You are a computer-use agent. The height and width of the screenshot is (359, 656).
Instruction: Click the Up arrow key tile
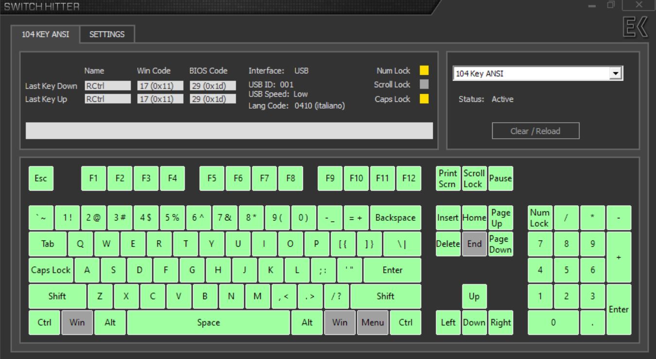pos(474,296)
